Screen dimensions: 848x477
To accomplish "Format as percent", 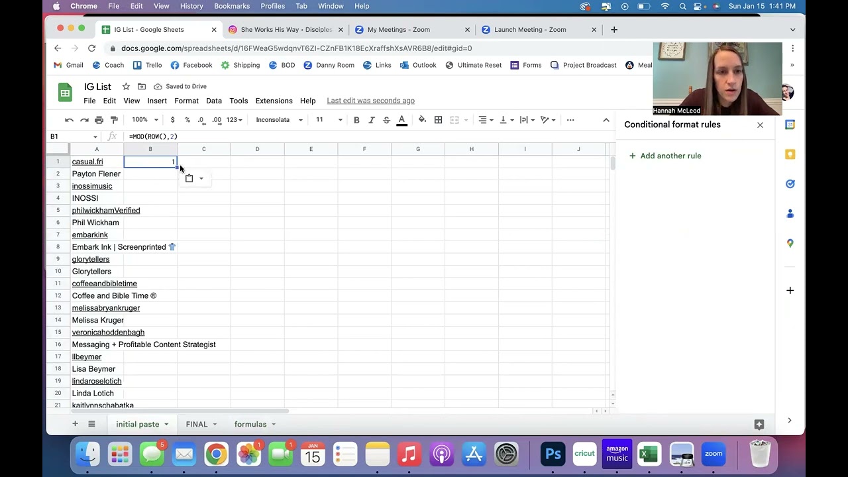I will [187, 120].
